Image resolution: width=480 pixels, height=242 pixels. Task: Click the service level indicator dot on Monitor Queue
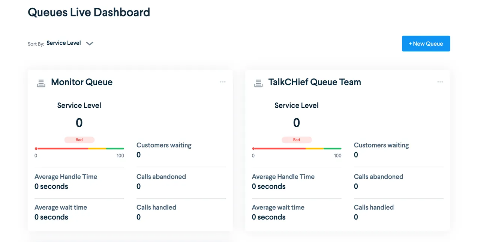[x=36, y=148]
